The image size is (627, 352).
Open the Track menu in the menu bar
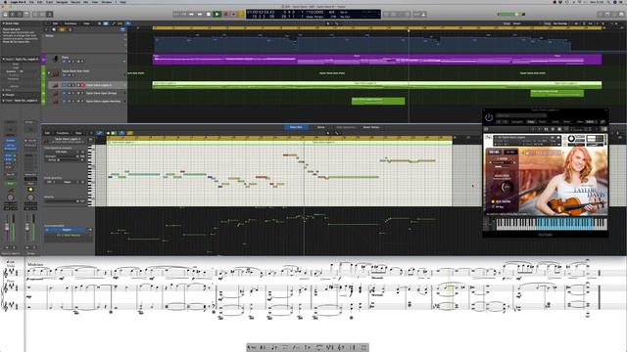click(49, 2)
